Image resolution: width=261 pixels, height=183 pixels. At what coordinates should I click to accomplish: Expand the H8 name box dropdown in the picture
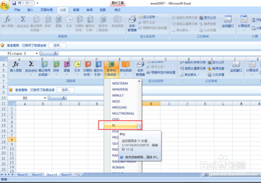click(45, 98)
